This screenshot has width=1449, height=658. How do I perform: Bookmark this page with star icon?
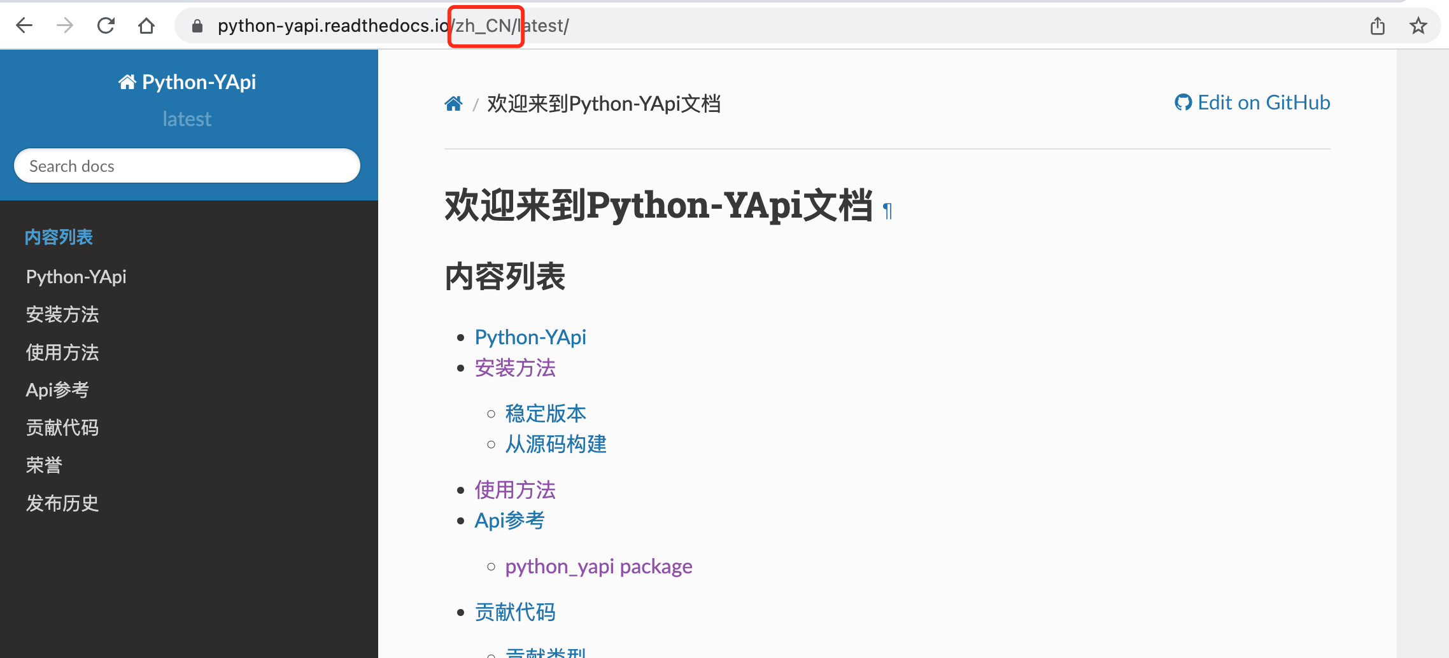tap(1418, 25)
